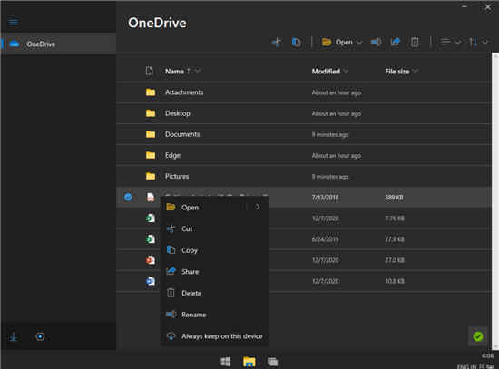Open the hamburger navigation menu
This screenshot has height=369, width=499.
point(13,23)
